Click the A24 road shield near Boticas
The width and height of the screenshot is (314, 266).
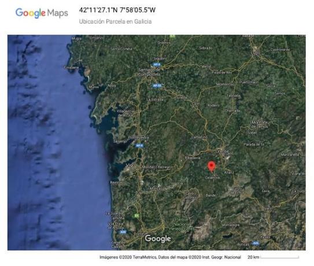pyautogui.click(x=256, y=243)
